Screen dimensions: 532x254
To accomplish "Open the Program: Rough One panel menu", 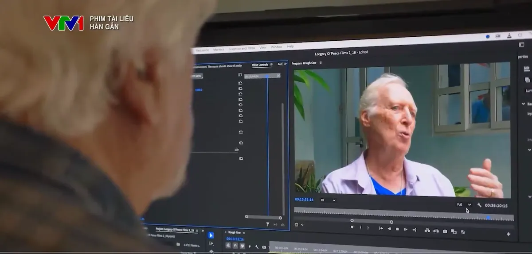I will (321, 63).
